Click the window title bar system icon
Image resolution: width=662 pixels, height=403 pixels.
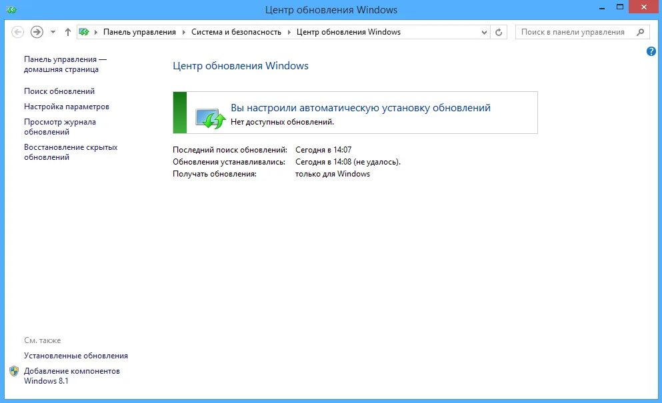(x=11, y=9)
